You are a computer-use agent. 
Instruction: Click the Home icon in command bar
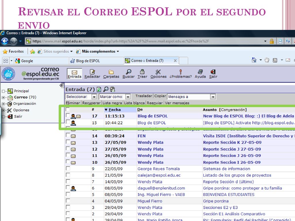(254, 60)
